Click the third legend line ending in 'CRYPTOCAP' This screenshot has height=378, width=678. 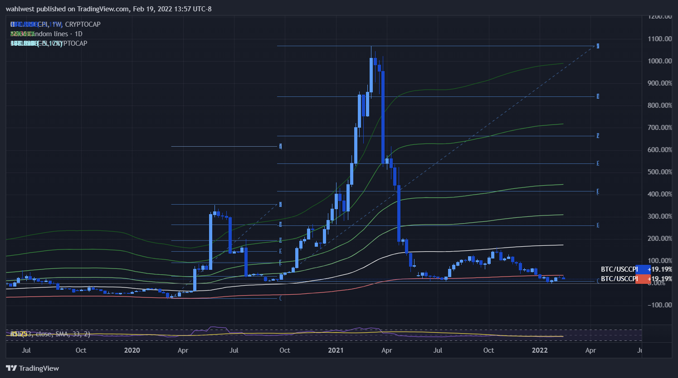(49, 43)
